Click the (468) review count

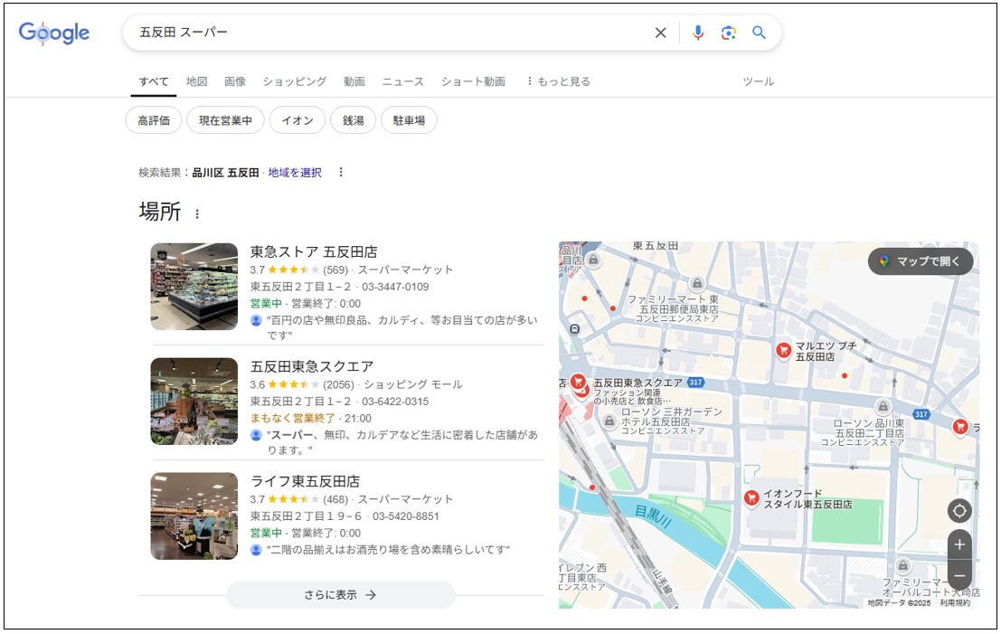point(335,500)
